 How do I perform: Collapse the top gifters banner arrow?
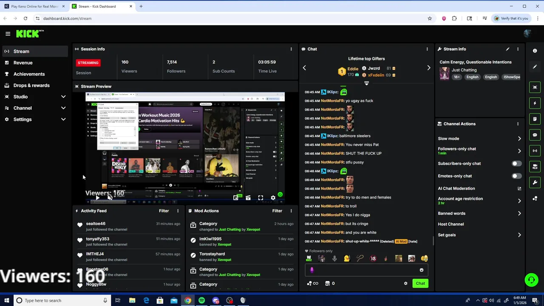(x=366, y=83)
